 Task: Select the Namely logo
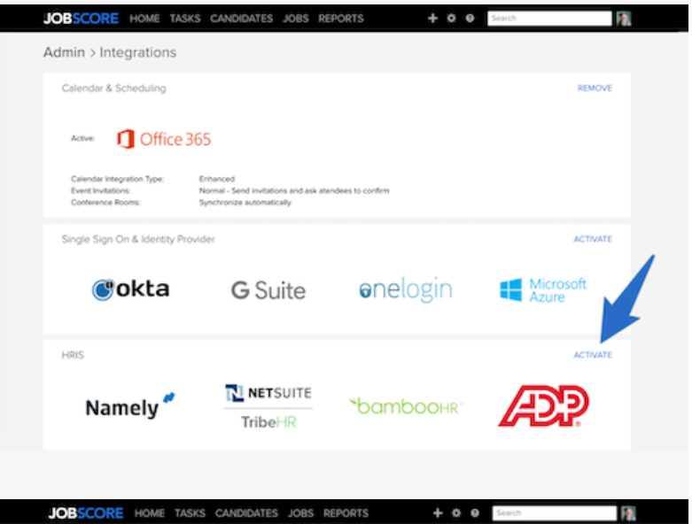tap(130, 406)
